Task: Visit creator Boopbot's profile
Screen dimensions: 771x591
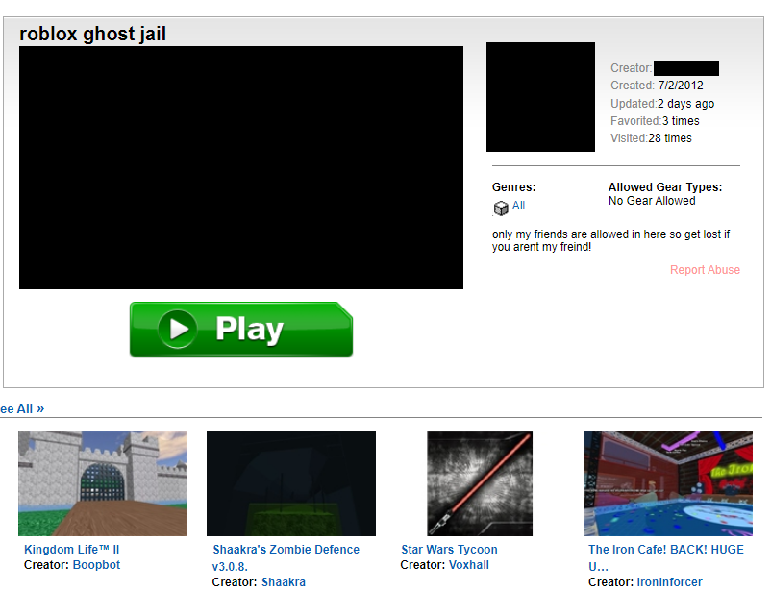Action: click(x=96, y=565)
